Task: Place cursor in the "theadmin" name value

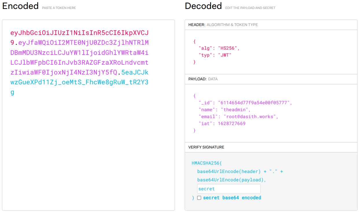Action: coord(236,110)
